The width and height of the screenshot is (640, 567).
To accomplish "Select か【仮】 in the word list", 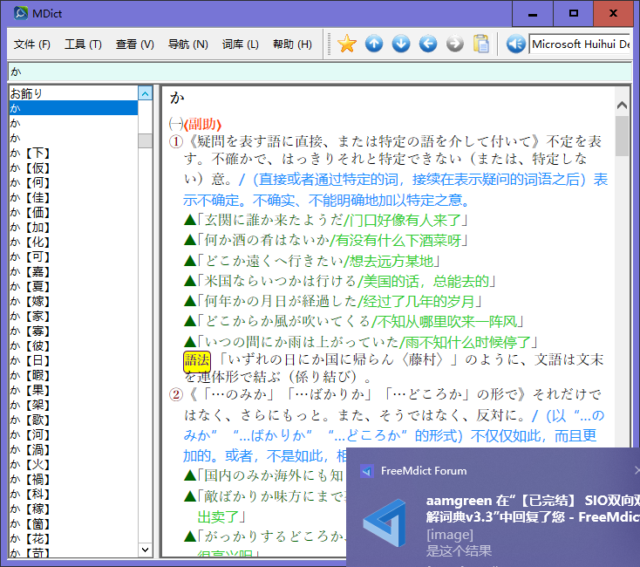I will (x=73, y=167).
